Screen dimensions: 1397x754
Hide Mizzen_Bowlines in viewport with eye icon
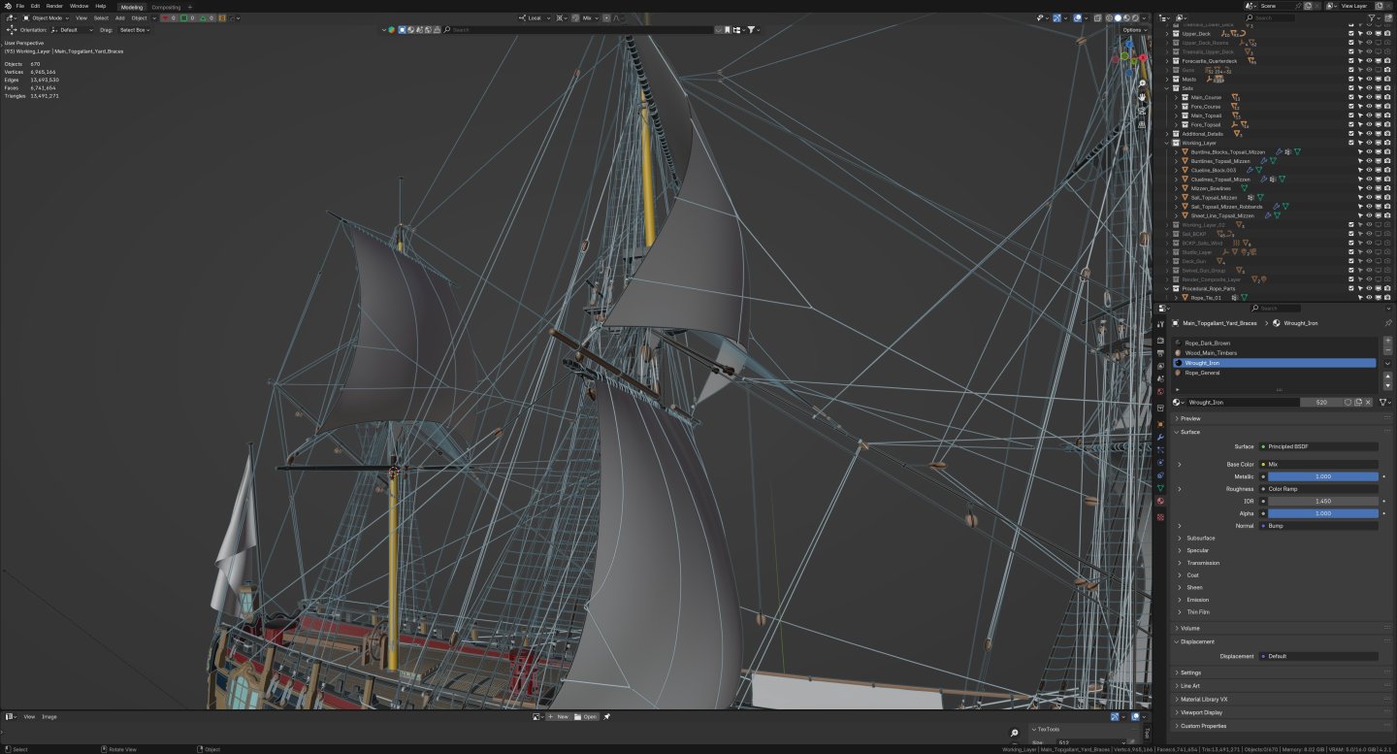tap(1369, 188)
